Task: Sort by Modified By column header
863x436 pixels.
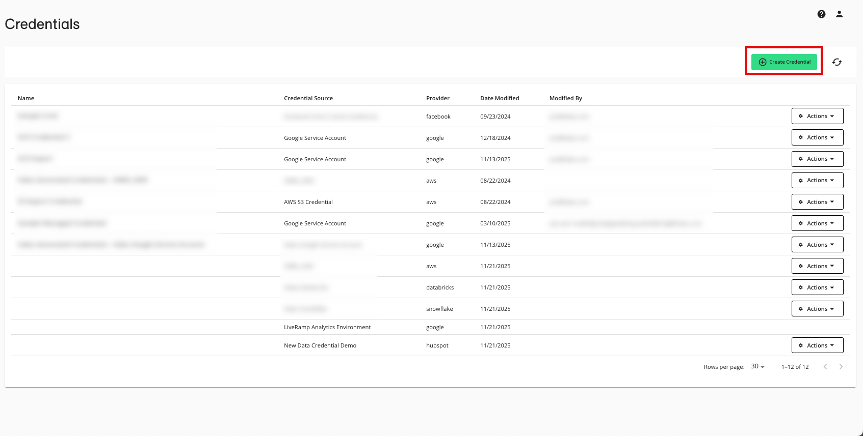Action: 566,98
